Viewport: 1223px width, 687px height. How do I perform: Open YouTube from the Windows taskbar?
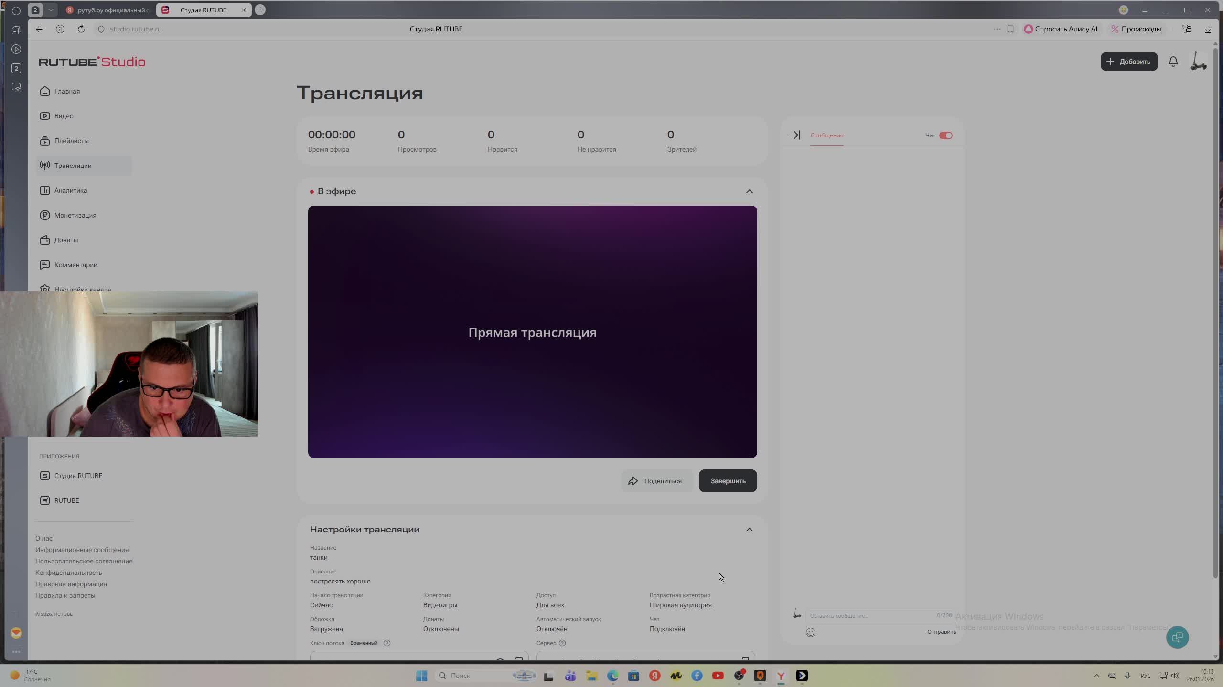click(x=718, y=676)
